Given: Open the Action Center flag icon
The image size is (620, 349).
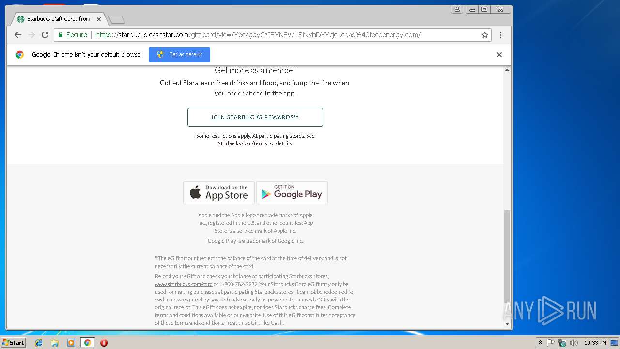Looking at the screenshot, I should 551,343.
